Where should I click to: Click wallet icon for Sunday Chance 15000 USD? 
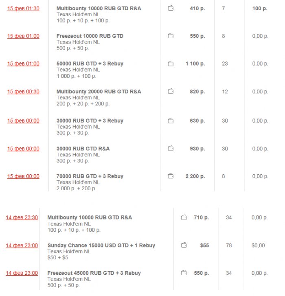click(x=184, y=245)
